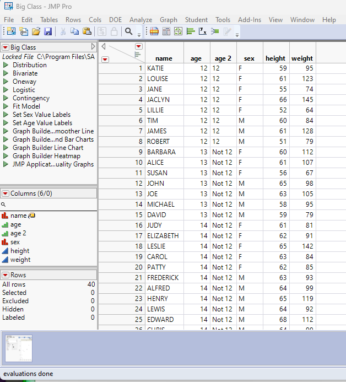346x382 pixels.
Task: Open the Rows panel red triangle menu
Action: [x=6, y=275]
